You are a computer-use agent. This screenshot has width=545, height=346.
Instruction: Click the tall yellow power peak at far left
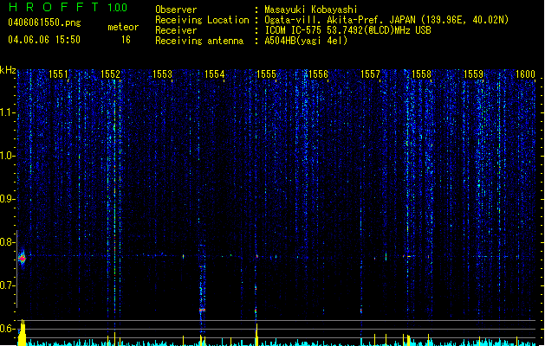click(23, 332)
